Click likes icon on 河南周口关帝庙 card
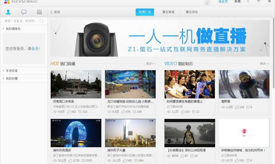Screen dimensions: 275x164 68,112
